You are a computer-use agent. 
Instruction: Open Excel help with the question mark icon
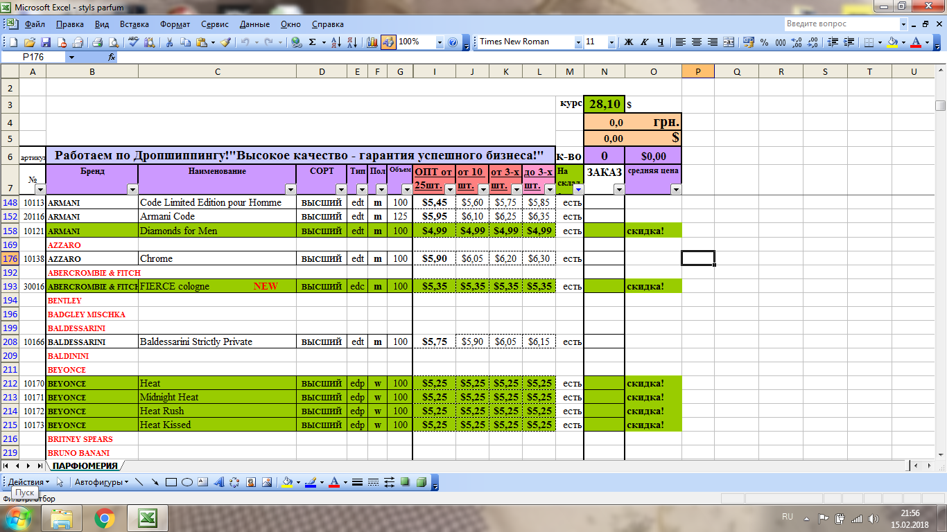pos(453,42)
